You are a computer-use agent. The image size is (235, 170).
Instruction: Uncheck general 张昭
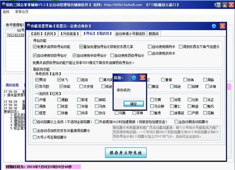[61, 86]
